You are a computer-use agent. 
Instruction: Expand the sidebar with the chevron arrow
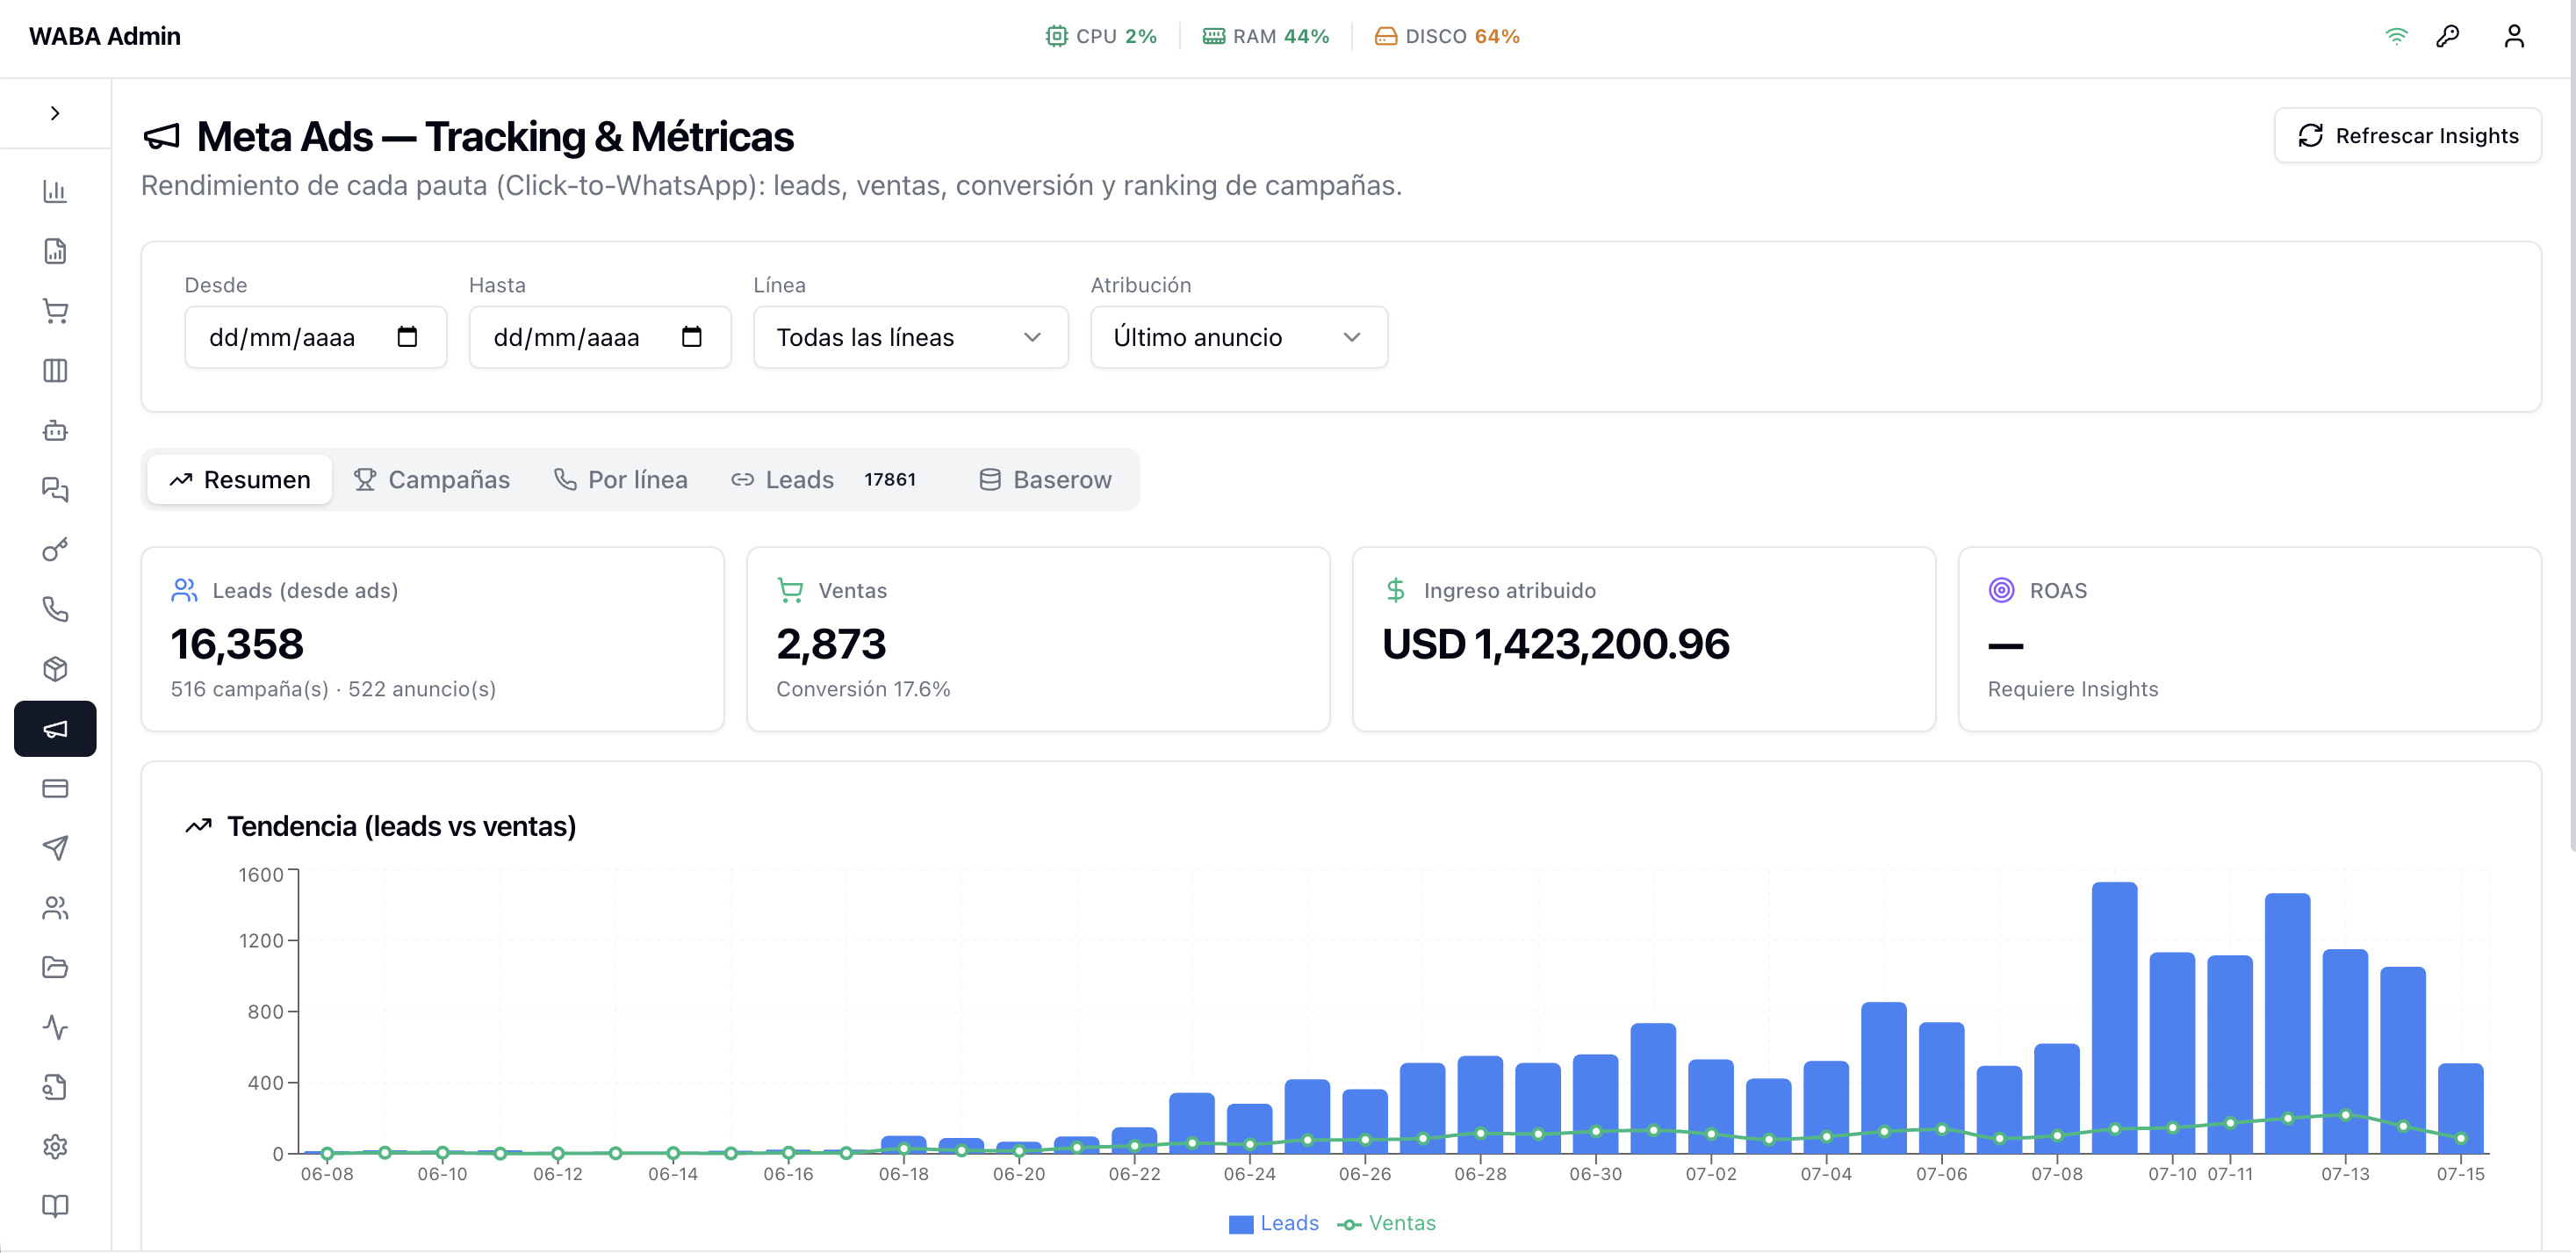tap(55, 113)
